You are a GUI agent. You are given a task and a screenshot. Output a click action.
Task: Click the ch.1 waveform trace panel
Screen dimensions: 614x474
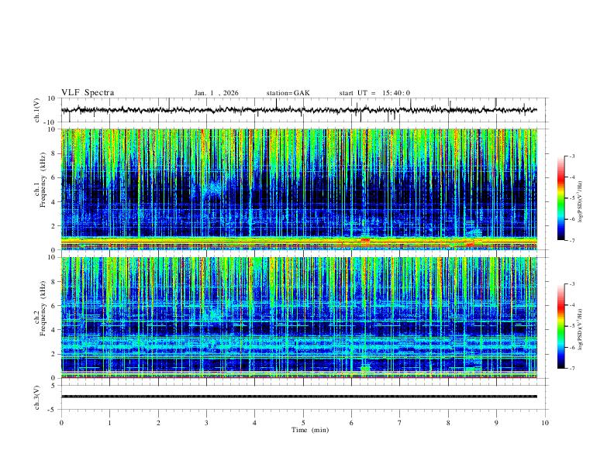pyautogui.click(x=304, y=110)
